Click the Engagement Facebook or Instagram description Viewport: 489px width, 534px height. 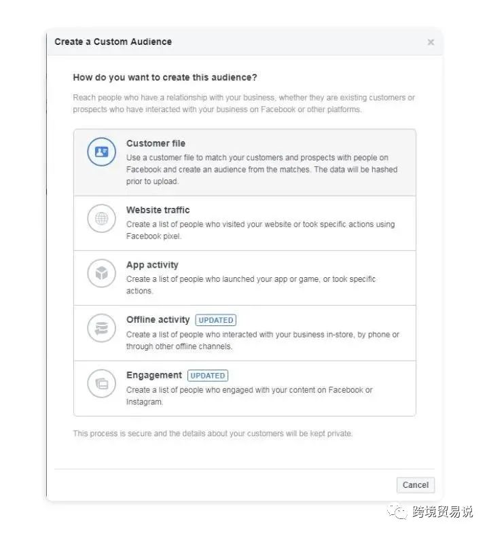tap(249, 395)
